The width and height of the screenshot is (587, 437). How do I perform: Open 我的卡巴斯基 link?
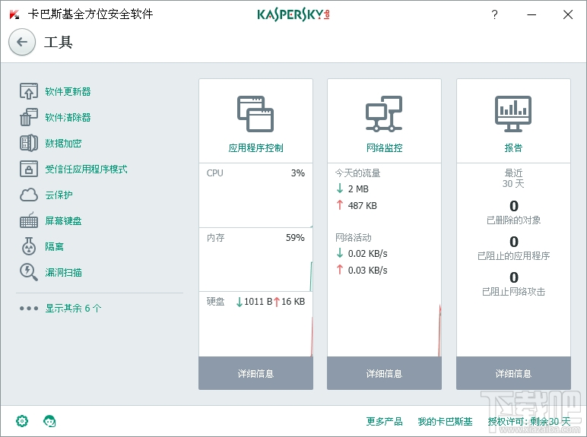[x=445, y=421]
